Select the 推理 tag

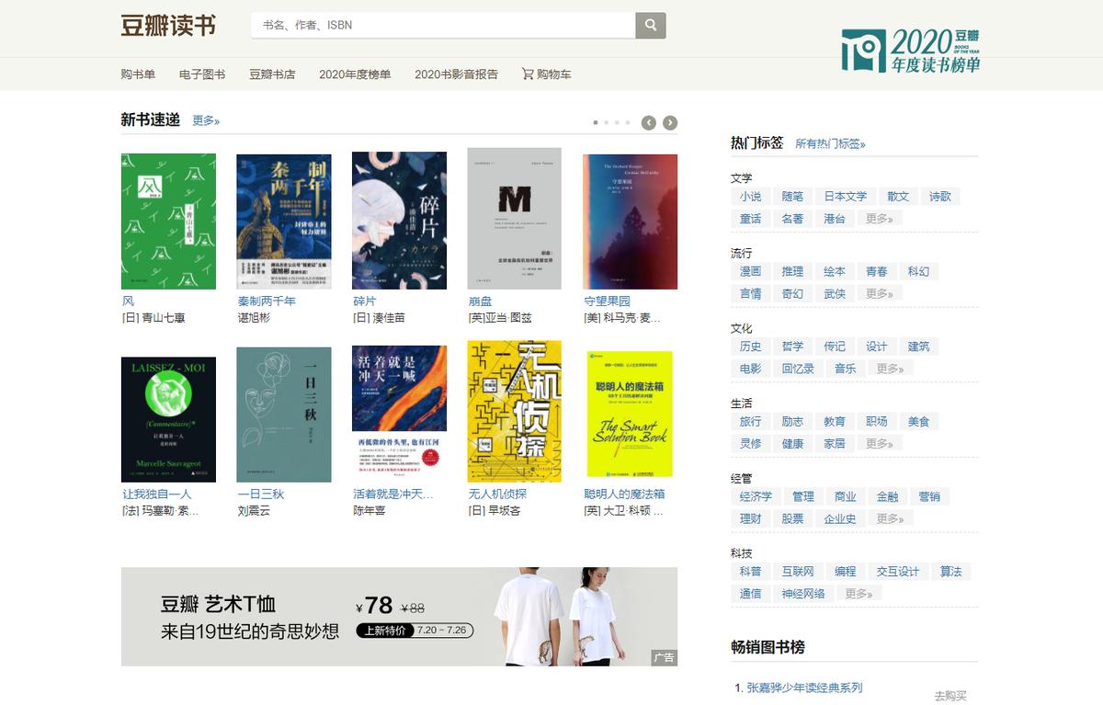pyautogui.click(x=792, y=272)
